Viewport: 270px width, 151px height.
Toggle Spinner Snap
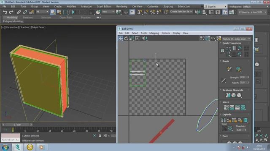(x=159, y=12)
